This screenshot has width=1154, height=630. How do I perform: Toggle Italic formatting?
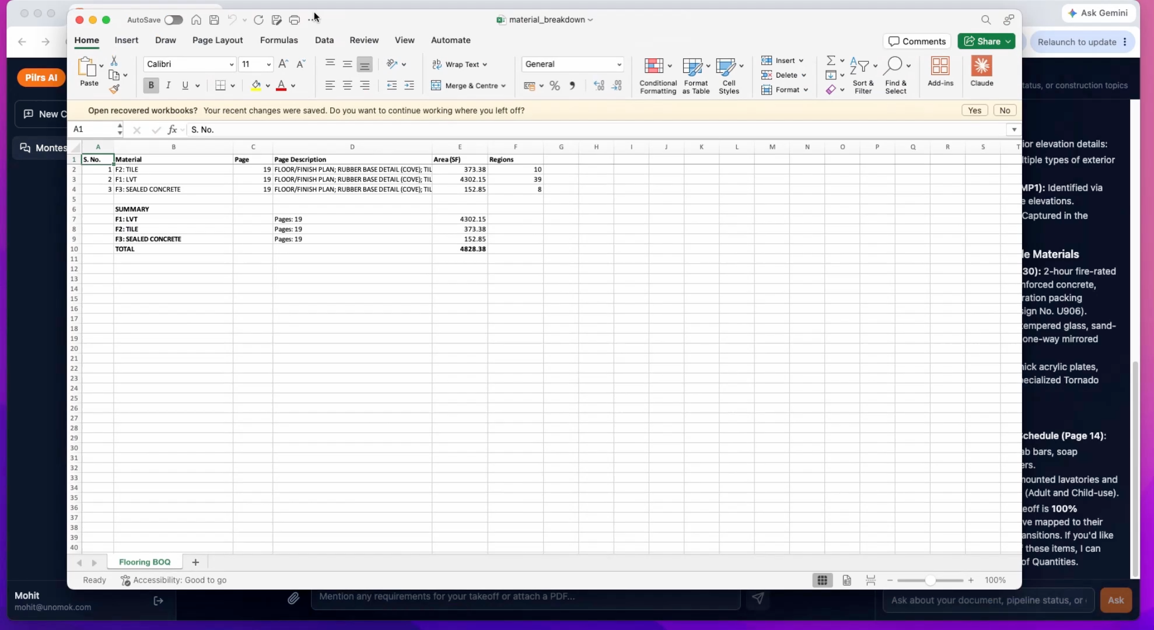(x=168, y=86)
